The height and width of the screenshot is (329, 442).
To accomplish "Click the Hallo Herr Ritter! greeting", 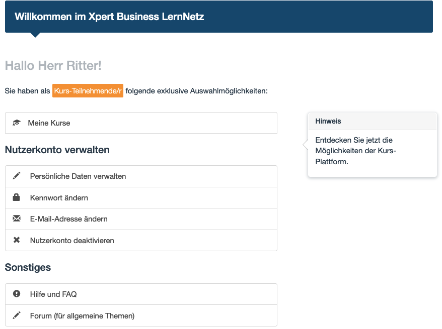I will [x=53, y=65].
